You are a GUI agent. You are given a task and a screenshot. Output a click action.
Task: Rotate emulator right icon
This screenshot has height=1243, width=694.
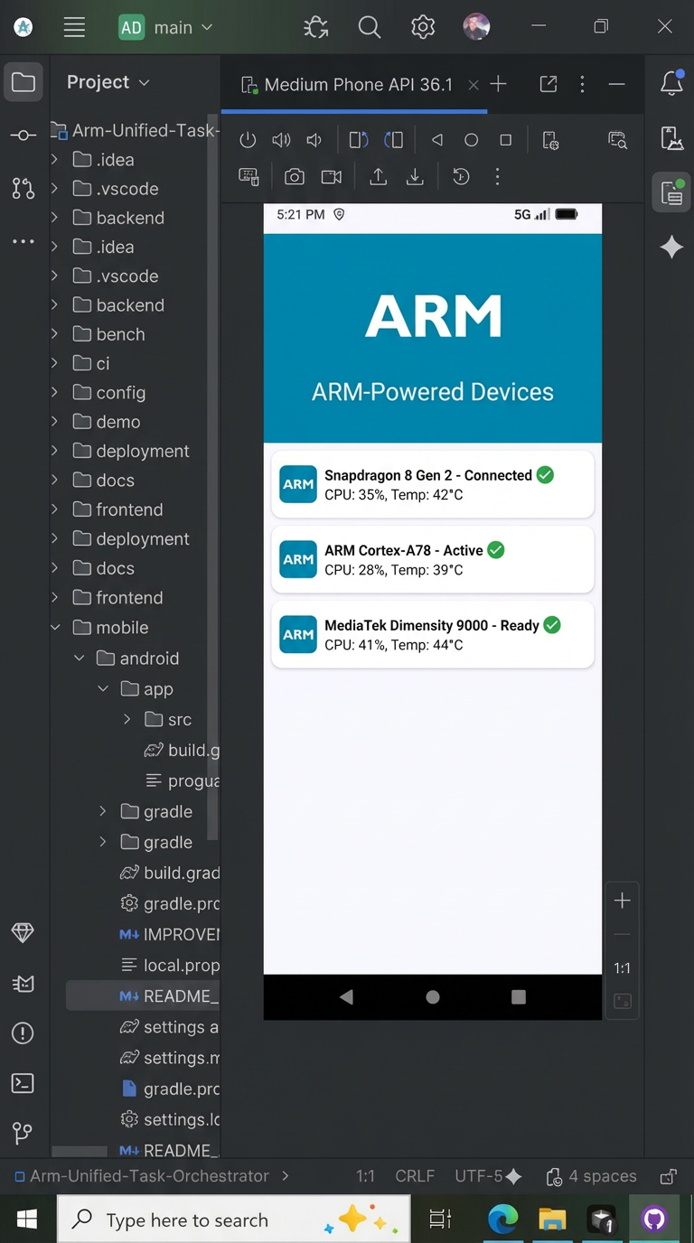(x=393, y=140)
